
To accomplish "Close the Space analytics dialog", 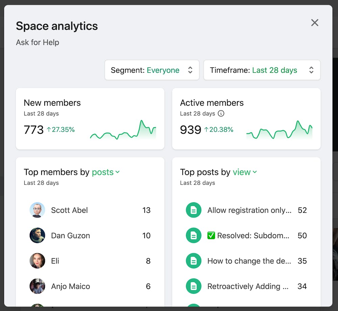I will click(x=315, y=23).
